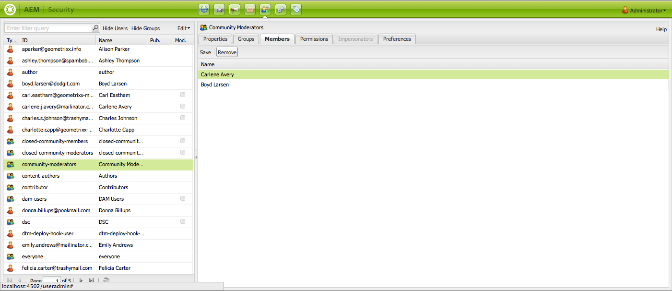Image resolution: width=672 pixels, height=291 pixels.
Task: Click group icon beside Community Moderators title
Action: tap(204, 27)
